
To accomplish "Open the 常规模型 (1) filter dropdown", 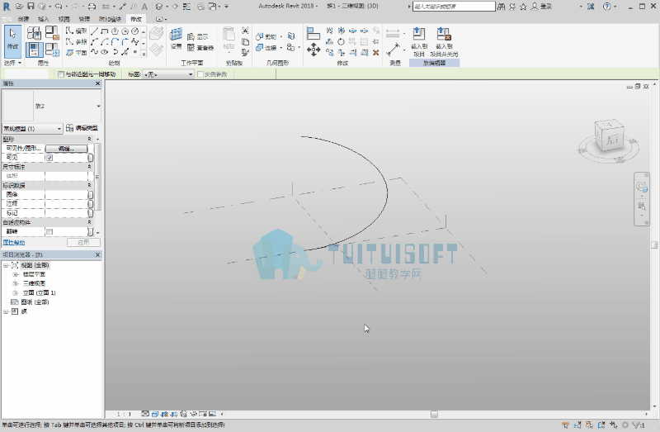I will (x=32, y=129).
